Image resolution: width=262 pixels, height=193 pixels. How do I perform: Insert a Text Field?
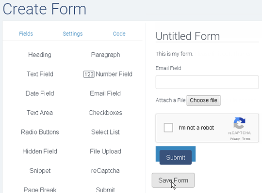[x=40, y=74]
